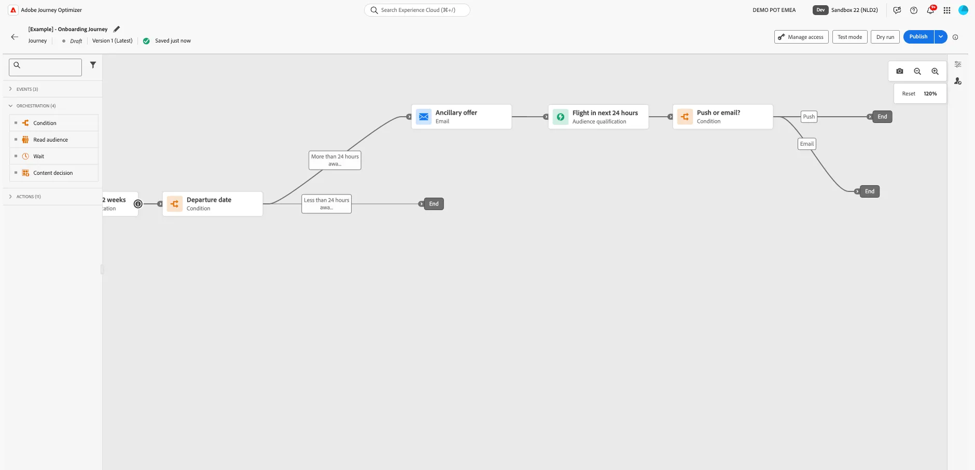Open the user profile avatar
Image resolution: width=975 pixels, height=470 pixels.
tap(963, 10)
